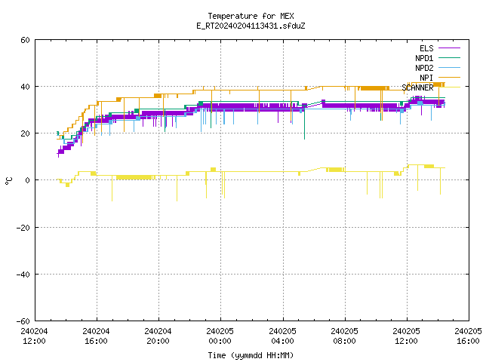Image resolution: width=483 pixels, height=362 pixels.
Task: Click the x-axis label 240204 16:00
Action: [x=96, y=336]
